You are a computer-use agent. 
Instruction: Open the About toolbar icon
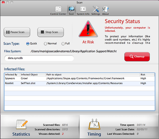click(x=105, y=10)
